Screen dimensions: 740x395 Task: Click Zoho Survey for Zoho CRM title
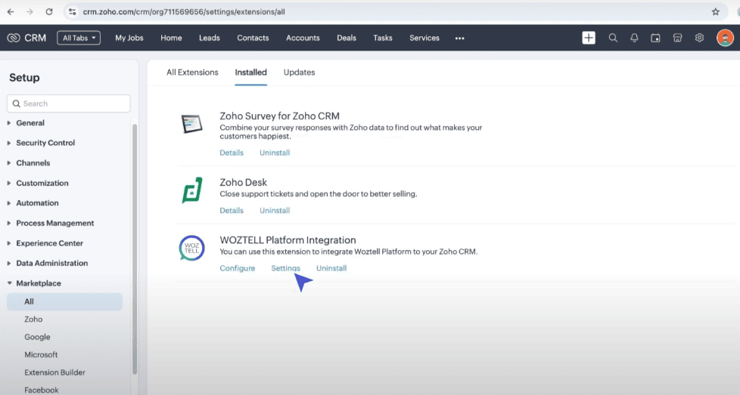pos(279,116)
